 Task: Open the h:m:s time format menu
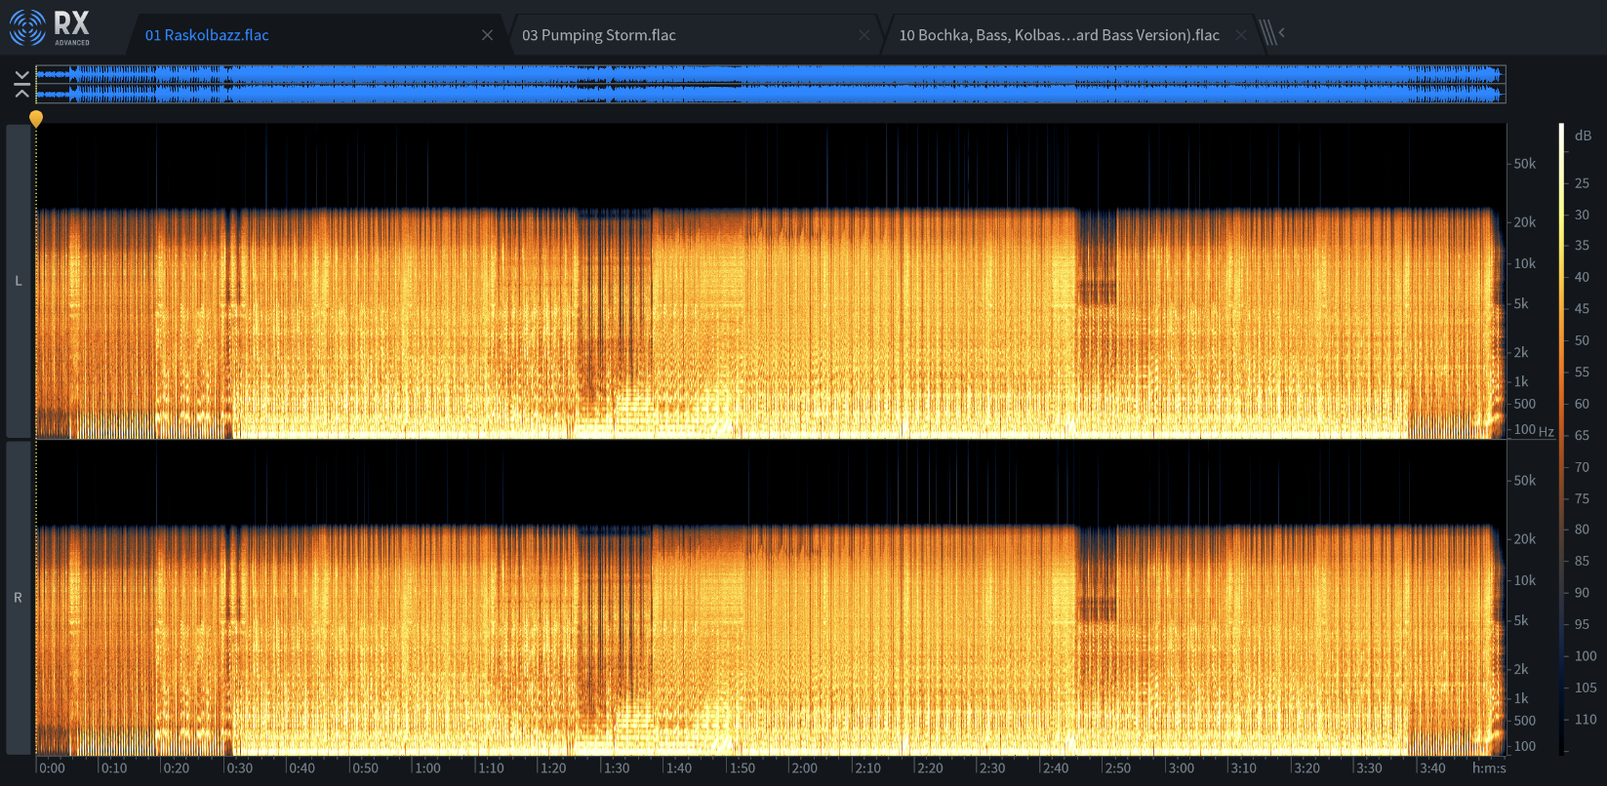coord(1489,768)
